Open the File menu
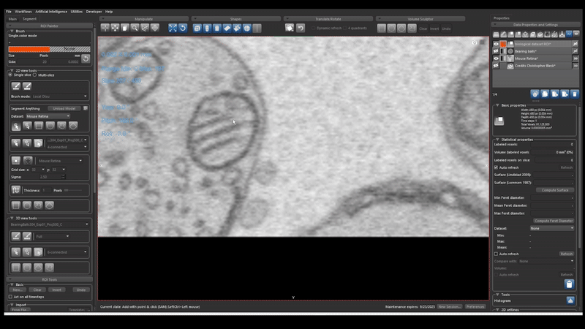The height and width of the screenshot is (329, 585). (9, 12)
